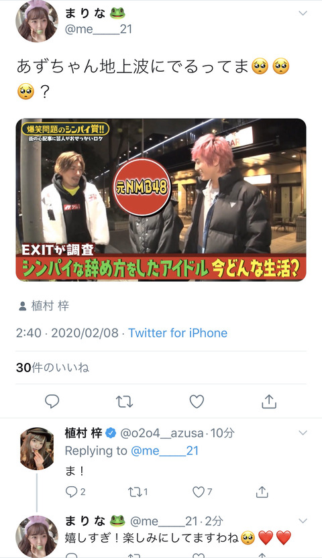Reply to 植村 梓's tweet showing 2 replies
The image size is (322, 558).
coord(75,492)
